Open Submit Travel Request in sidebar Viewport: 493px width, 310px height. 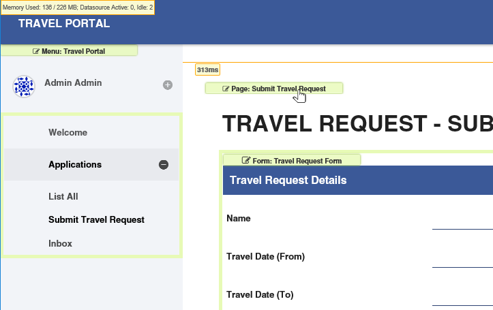coord(96,220)
